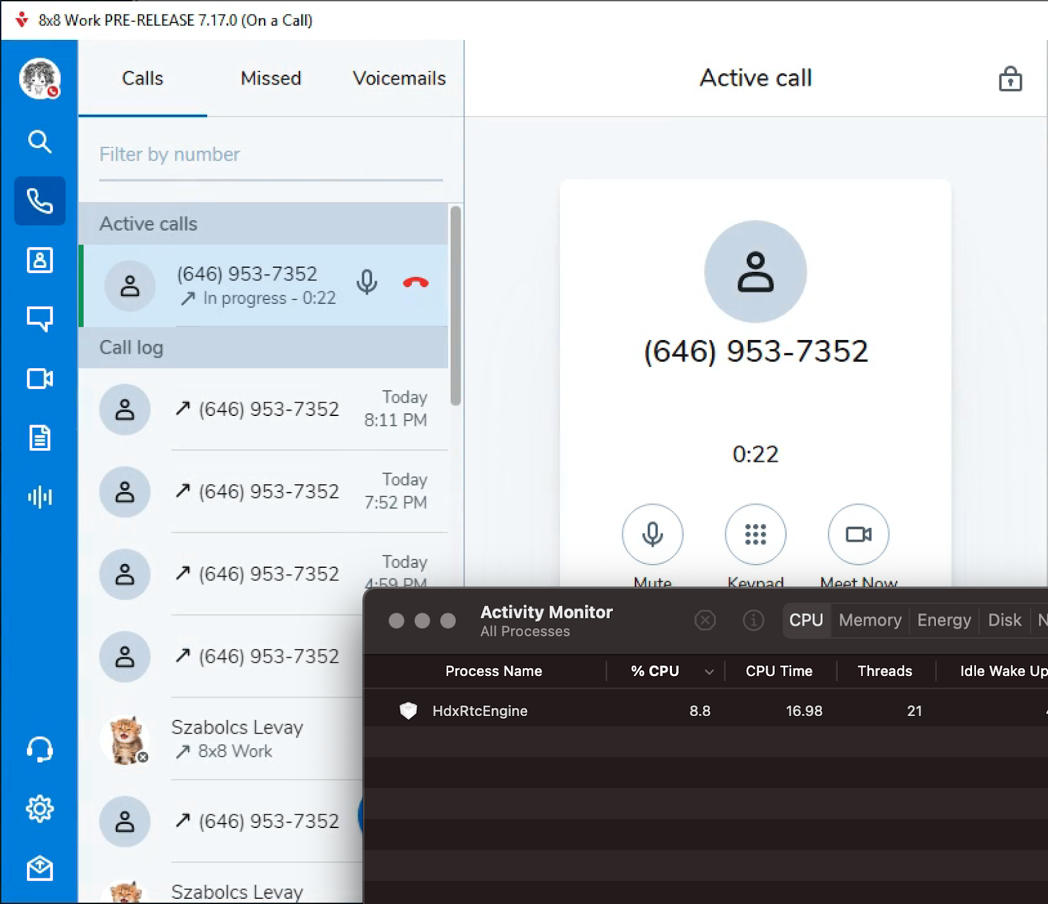Switch to the Voicemails tab
The image size is (1048, 904).
400,79
